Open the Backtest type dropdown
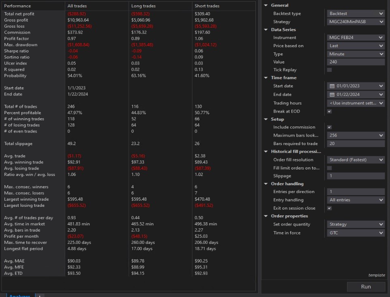The width and height of the screenshot is (390, 297). pos(356,13)
